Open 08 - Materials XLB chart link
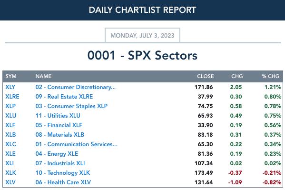The image size is (285, 190). pos(60,134)
